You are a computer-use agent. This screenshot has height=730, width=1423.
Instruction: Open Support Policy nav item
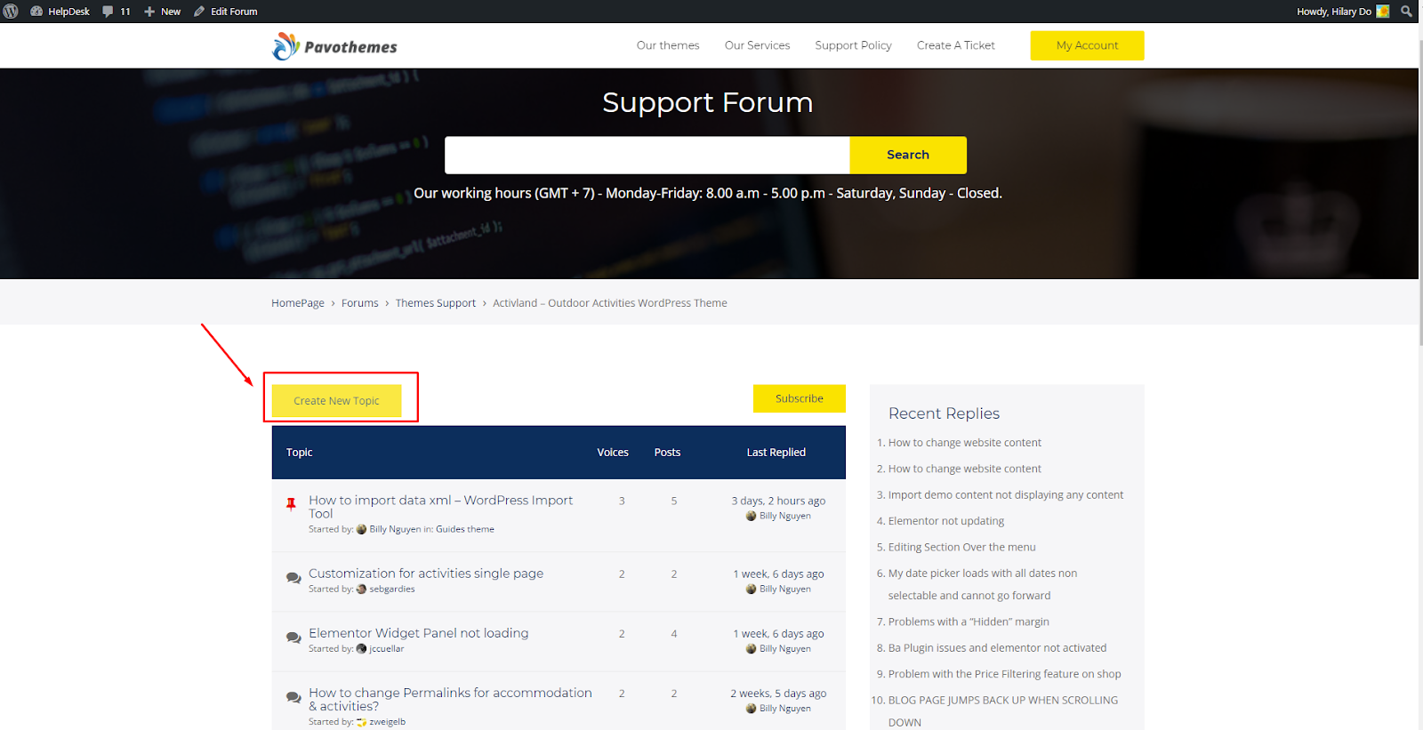(x=853, y=45)
